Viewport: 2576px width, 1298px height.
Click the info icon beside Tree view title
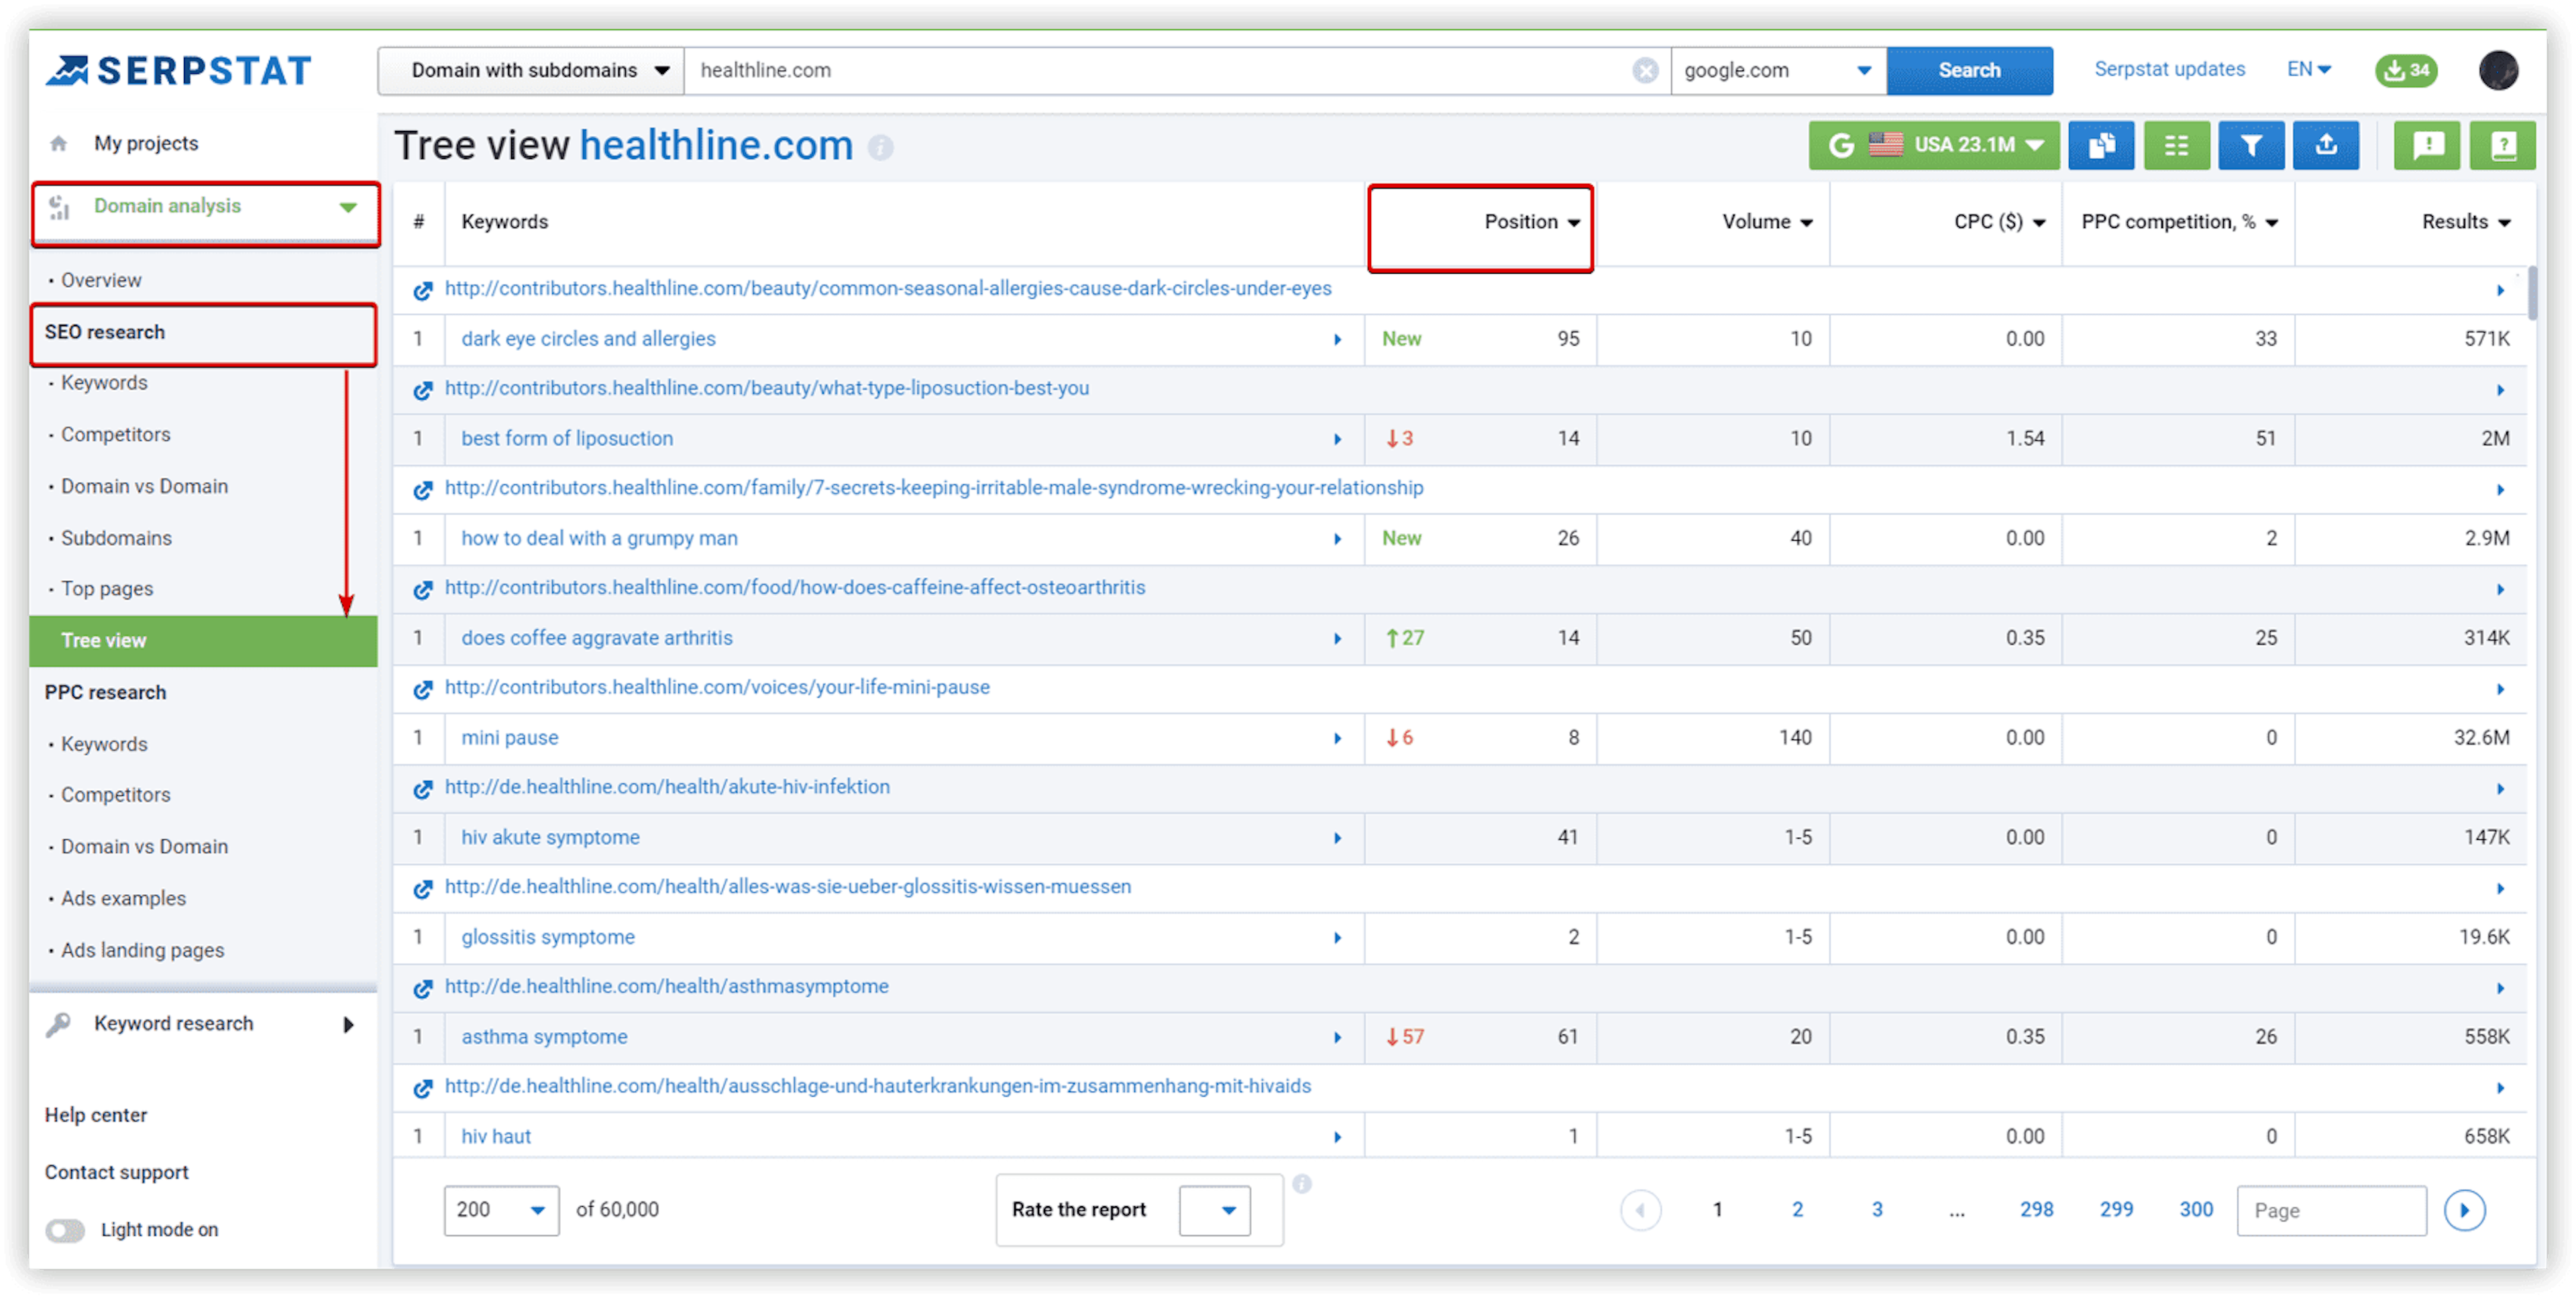(x=880, y=147)
